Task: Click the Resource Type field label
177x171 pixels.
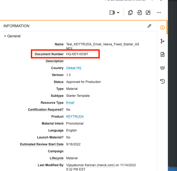Action: tap(52, 103)
